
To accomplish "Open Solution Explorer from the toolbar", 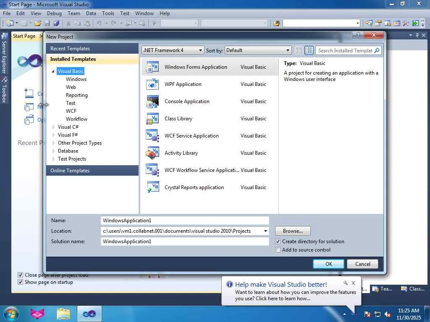I will click(x=369, y=23).
